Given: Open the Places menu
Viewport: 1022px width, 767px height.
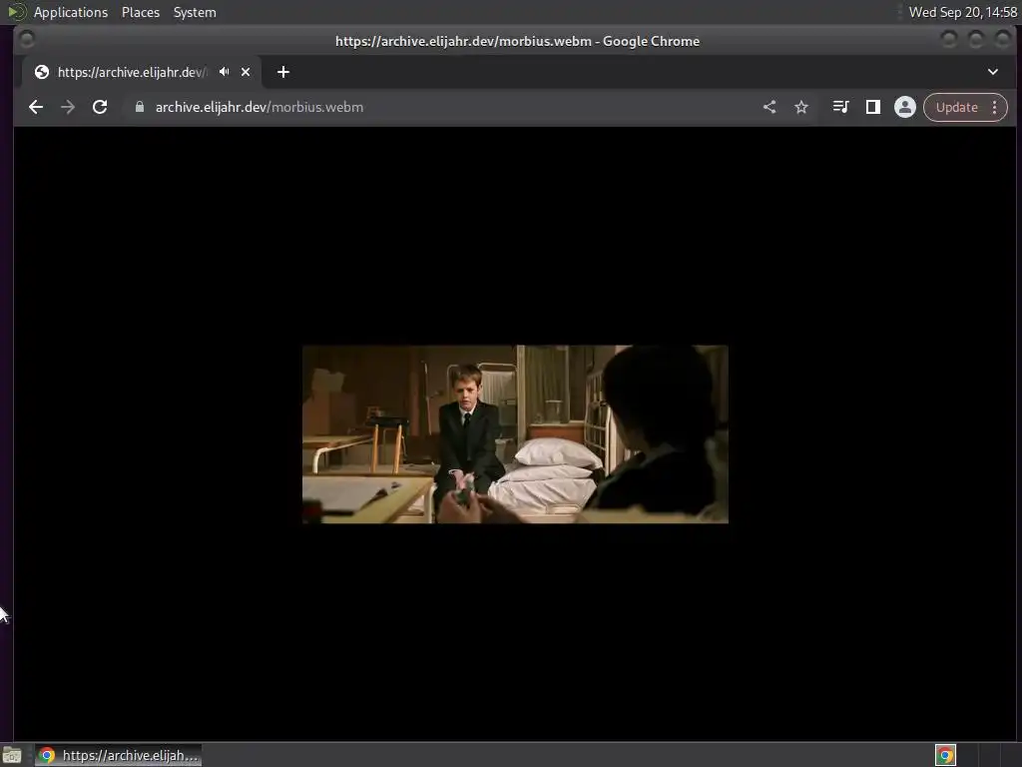Looking at the screenshot, I should (x=141, y=12).
